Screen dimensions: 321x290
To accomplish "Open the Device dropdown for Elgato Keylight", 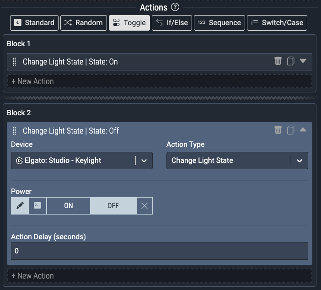I will (x=144, y=161).
